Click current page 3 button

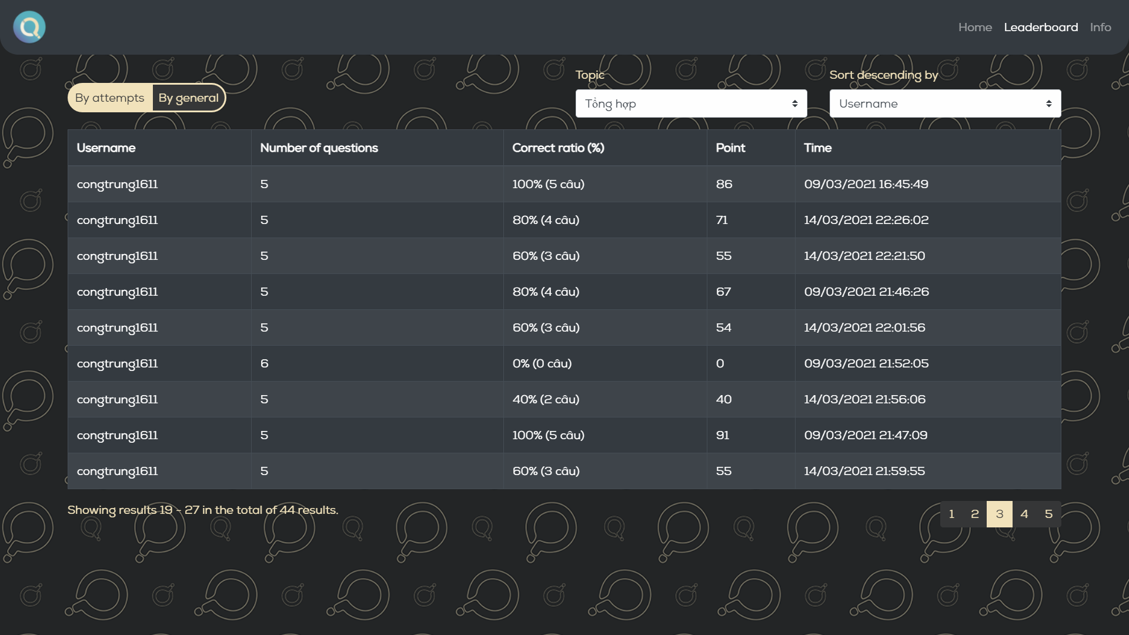pos(999,514)
